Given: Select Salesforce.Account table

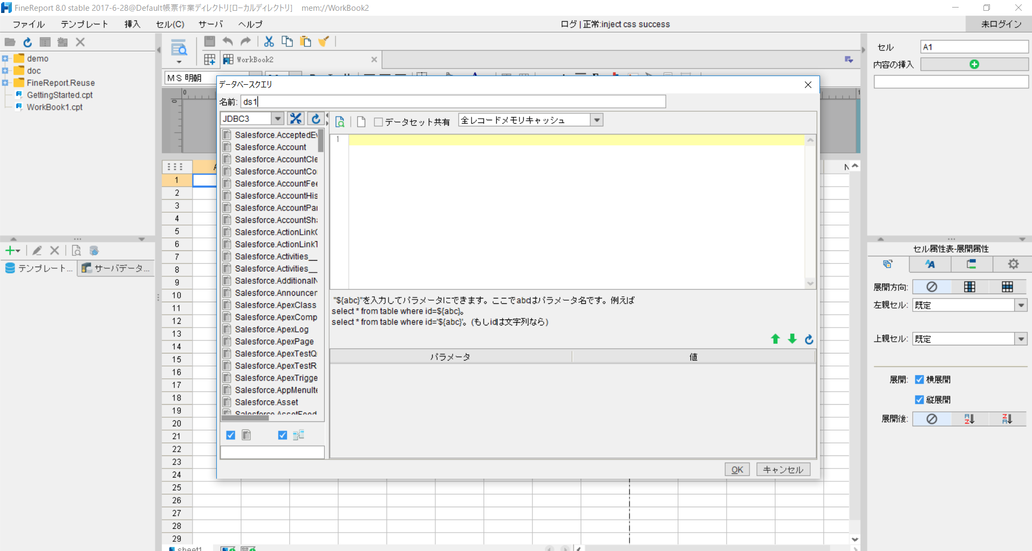Looking at the screenshot, I should pos(270,147).
